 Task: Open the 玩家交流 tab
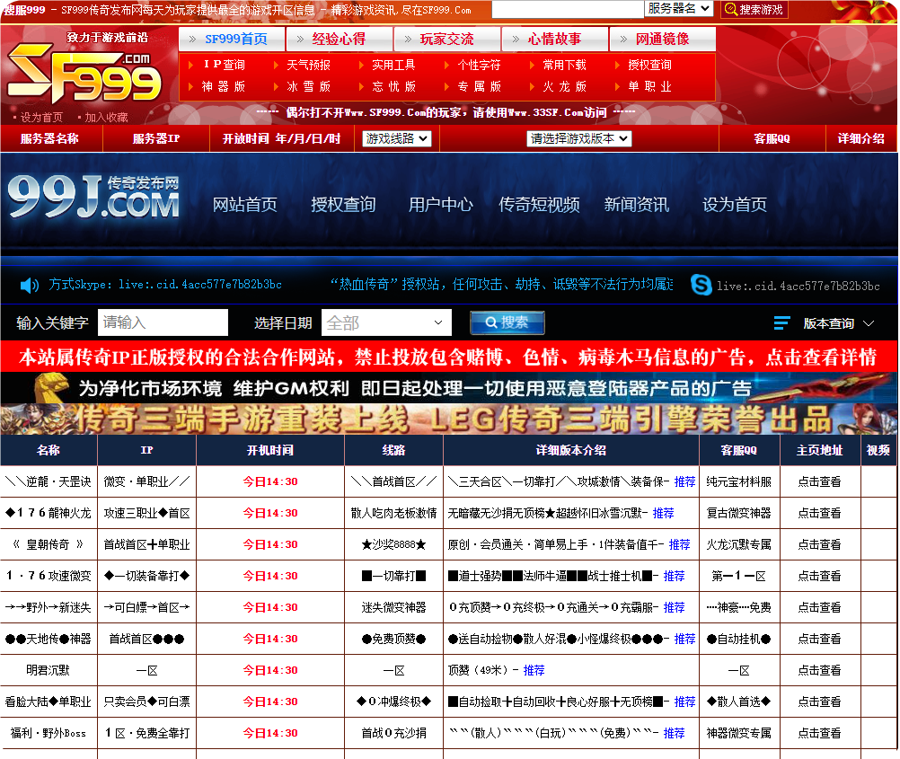[446, 40]
